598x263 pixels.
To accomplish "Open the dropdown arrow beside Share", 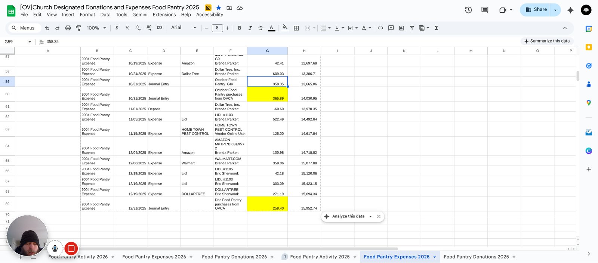I will 555,10.
